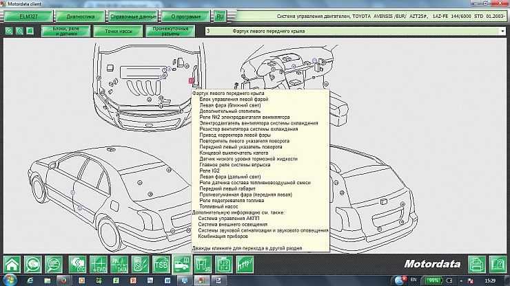This screenshot has height=286, width=510.
Task: Open Word from the taskbar
Action: pyautogui.click(x=167, y=280)
